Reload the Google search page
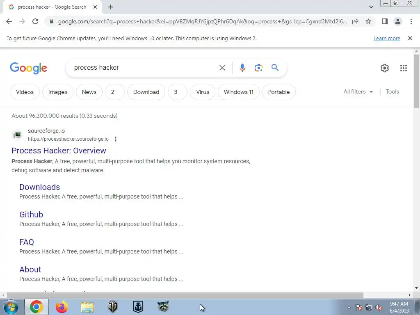The width and height of the screenshot is (420, 315). [35, 21]
